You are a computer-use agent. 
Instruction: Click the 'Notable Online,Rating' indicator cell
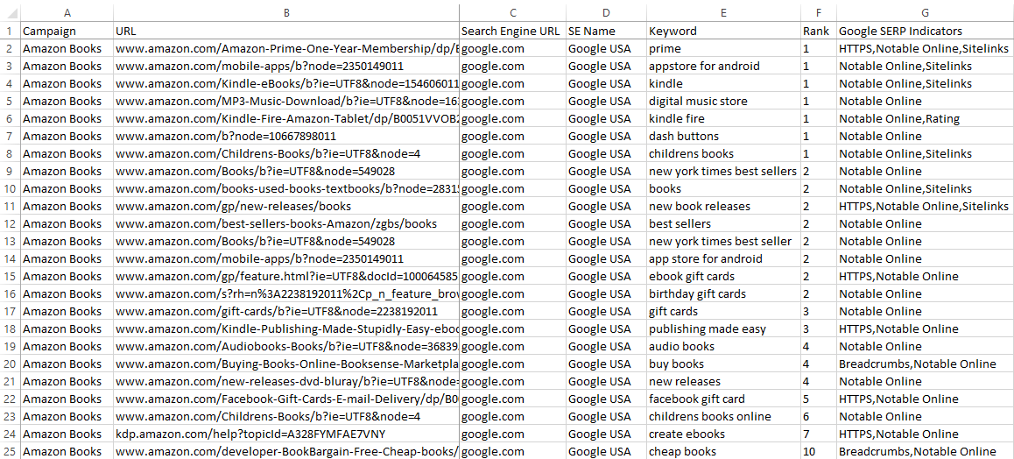(925, 118)
